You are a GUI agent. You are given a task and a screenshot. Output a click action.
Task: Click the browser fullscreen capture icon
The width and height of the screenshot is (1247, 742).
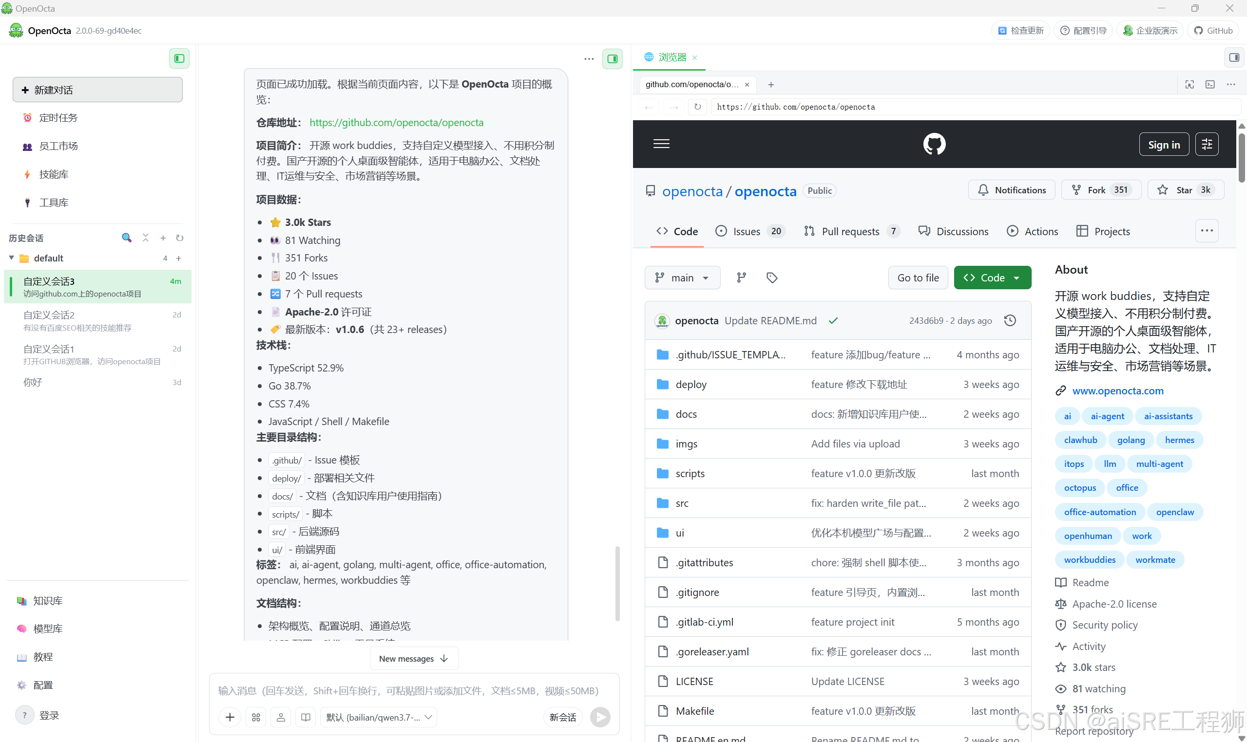pyautogui.click(x=1189, y=85)
